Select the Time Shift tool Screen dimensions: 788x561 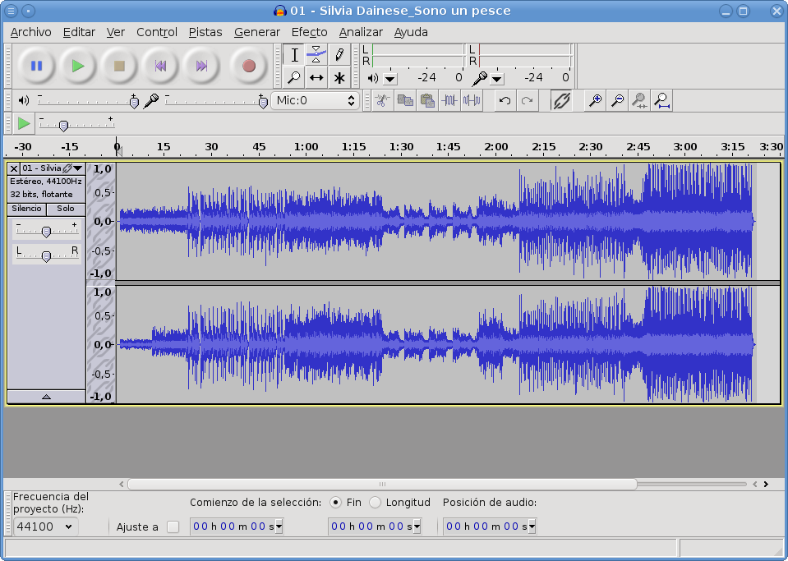tap(316, 77)
